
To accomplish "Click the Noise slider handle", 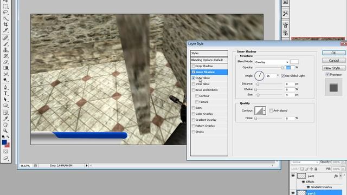I will pyautogui.click(x=255, y=119).
